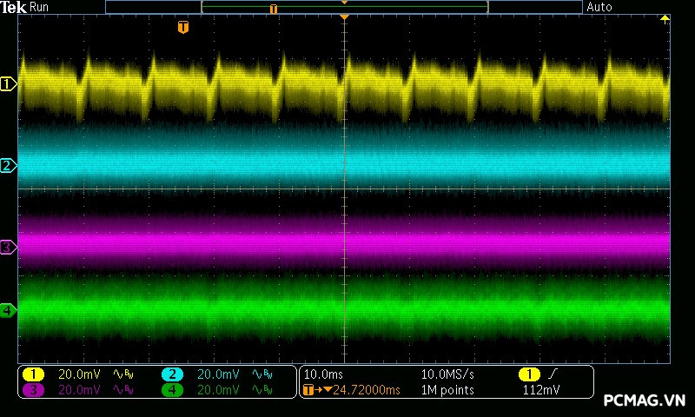Click the 1M points record length readout
The image size is (695, 417).
pos(447,390)
